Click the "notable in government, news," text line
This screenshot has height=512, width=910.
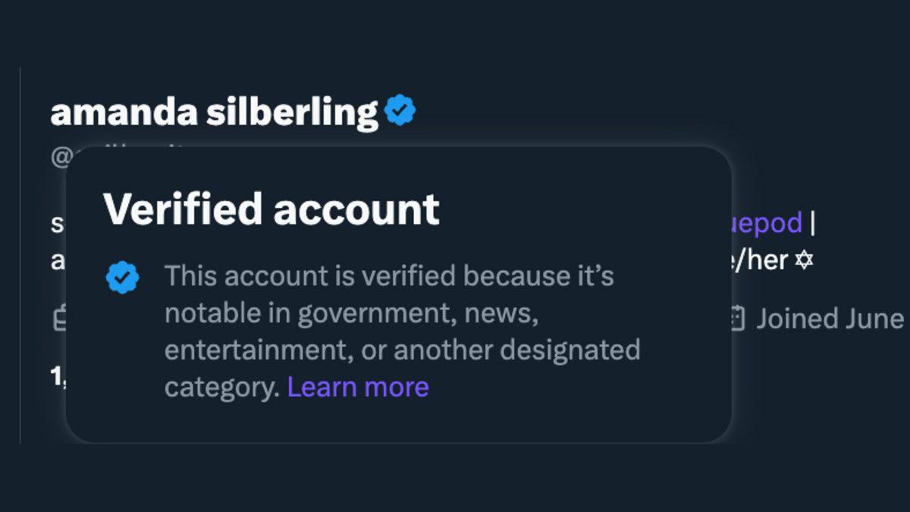[x=351, y=313]
